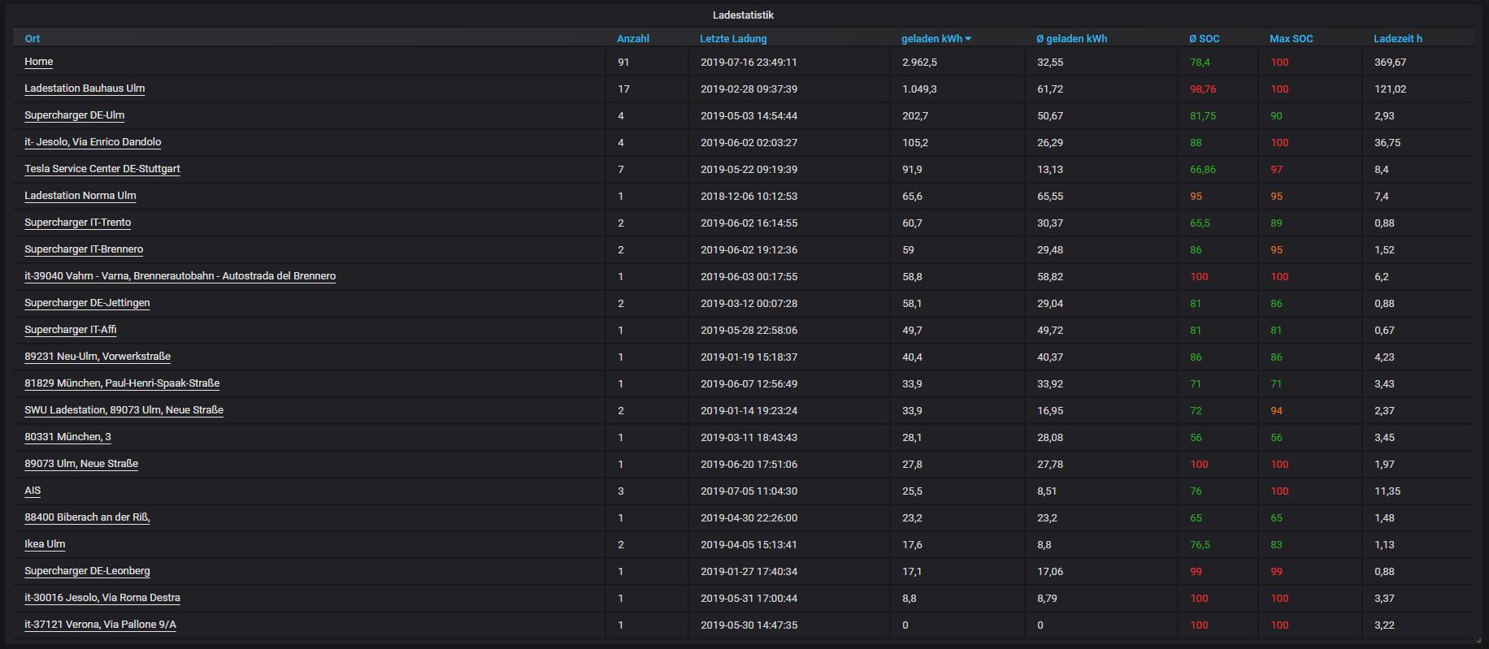Select the 98,76 Ø SOC value for Bauhaus Ulm

coord(1203,89)
